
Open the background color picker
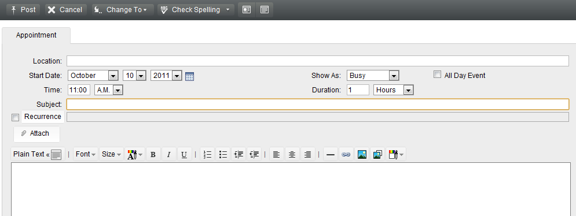pos(395,155)
